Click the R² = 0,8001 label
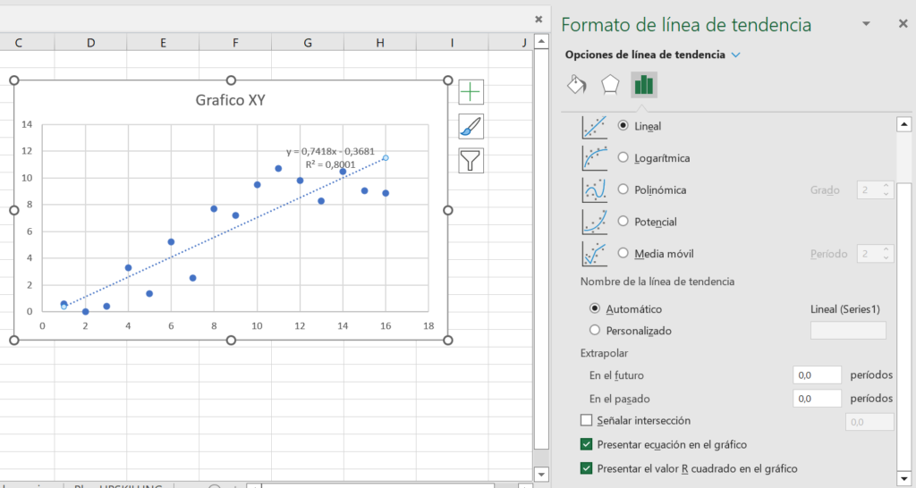The image size is (916, 488). (330, 164)
